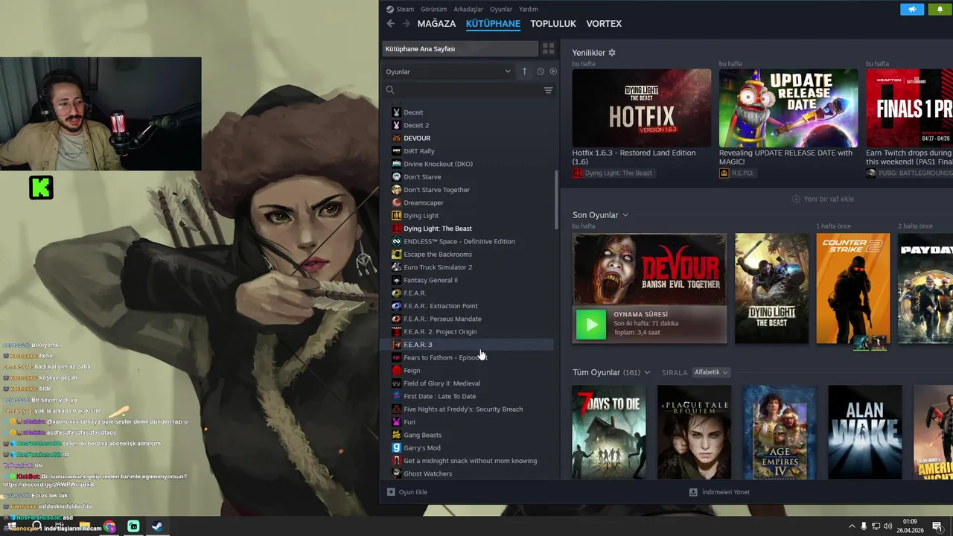Viewport: 953px width, 536px height.
Task: Click the Divine Knockout (DKO) game icon
Action: [x=397, y=164]
